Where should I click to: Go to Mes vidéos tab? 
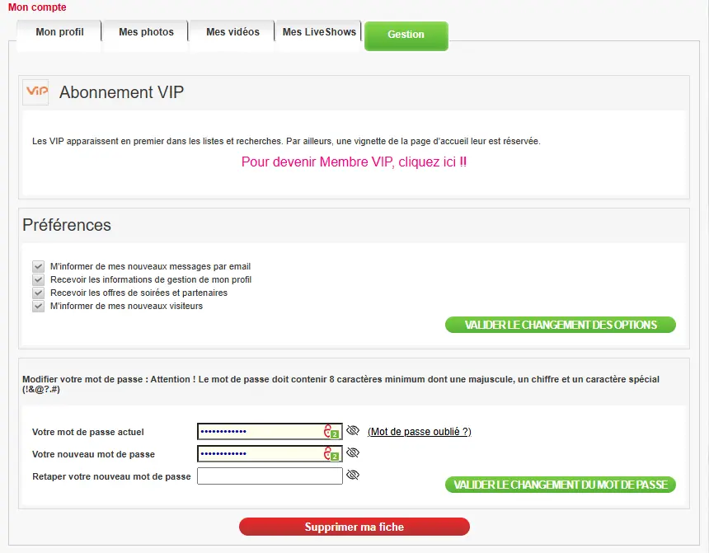(x=232, y=32)
